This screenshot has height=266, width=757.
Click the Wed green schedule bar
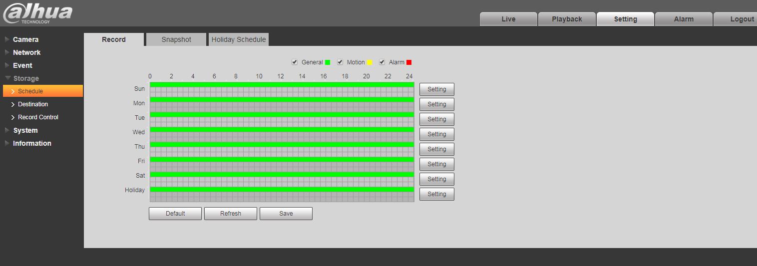point(282,129)
